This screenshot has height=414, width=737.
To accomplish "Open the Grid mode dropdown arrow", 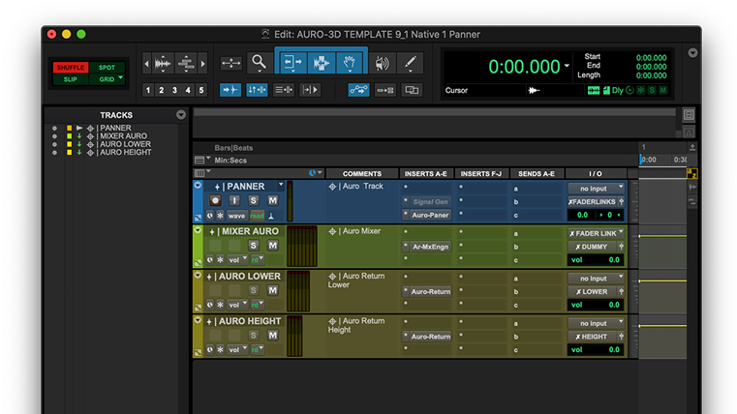I will point(120,78).
